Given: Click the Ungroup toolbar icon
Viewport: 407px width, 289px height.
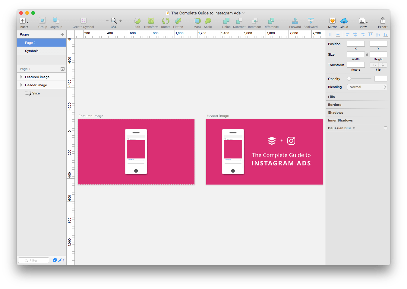Looking at the screenshot, I should click(x=56, y=21).
